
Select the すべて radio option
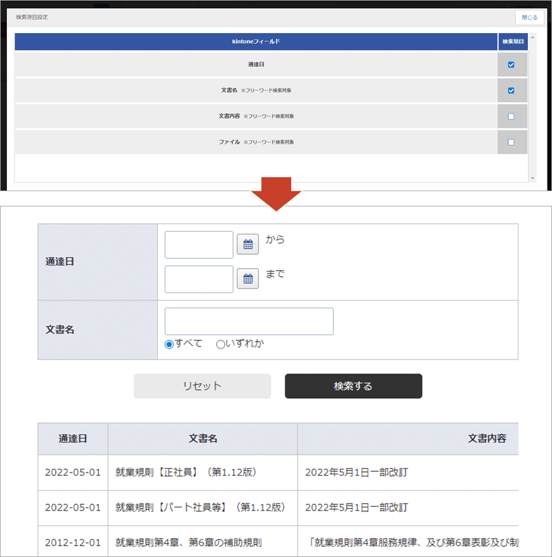(169, 344)
